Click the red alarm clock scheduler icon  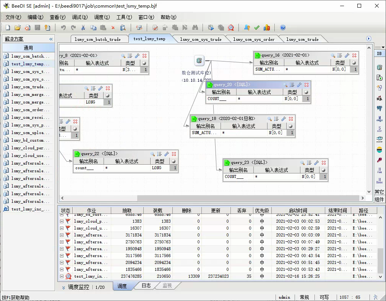tap(231, 28)
